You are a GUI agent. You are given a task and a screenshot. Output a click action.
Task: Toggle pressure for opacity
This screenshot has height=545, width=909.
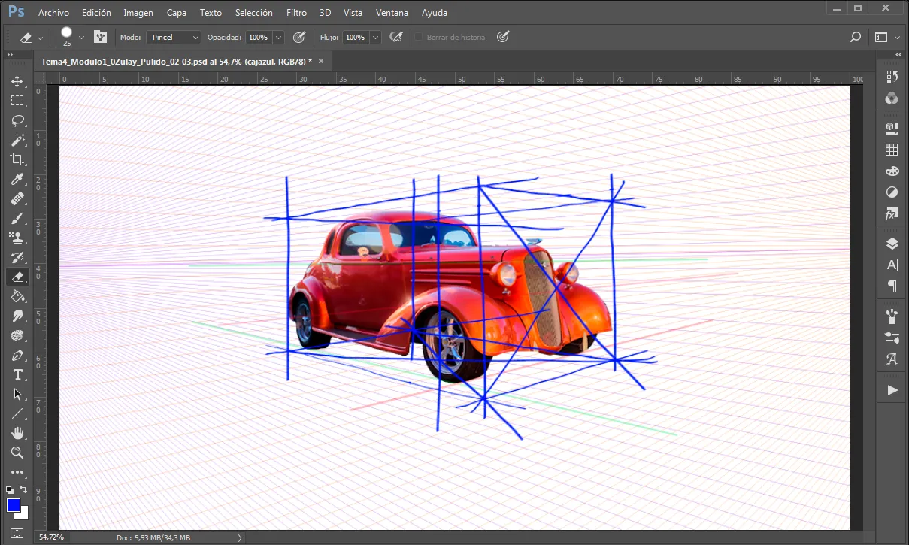coord(298,37)
